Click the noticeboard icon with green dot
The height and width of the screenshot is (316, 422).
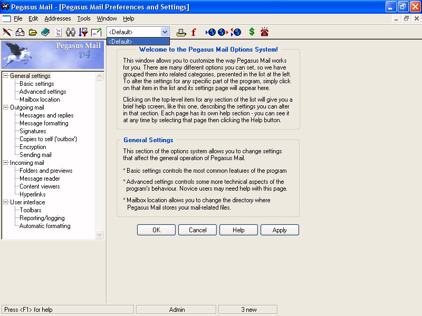pos(97,32)
